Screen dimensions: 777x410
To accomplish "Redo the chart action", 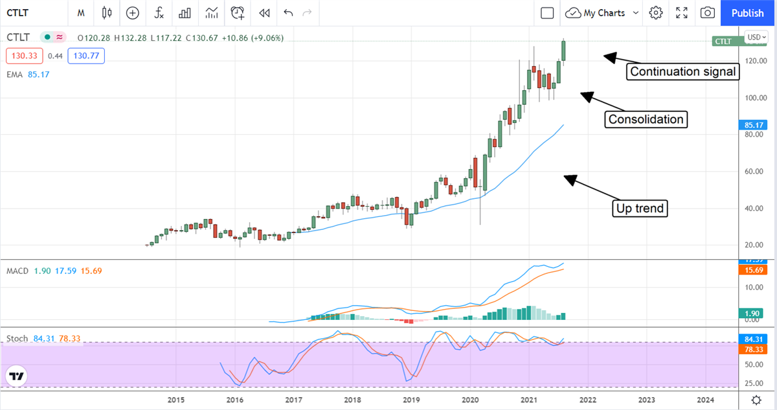I will coord(308,13).
